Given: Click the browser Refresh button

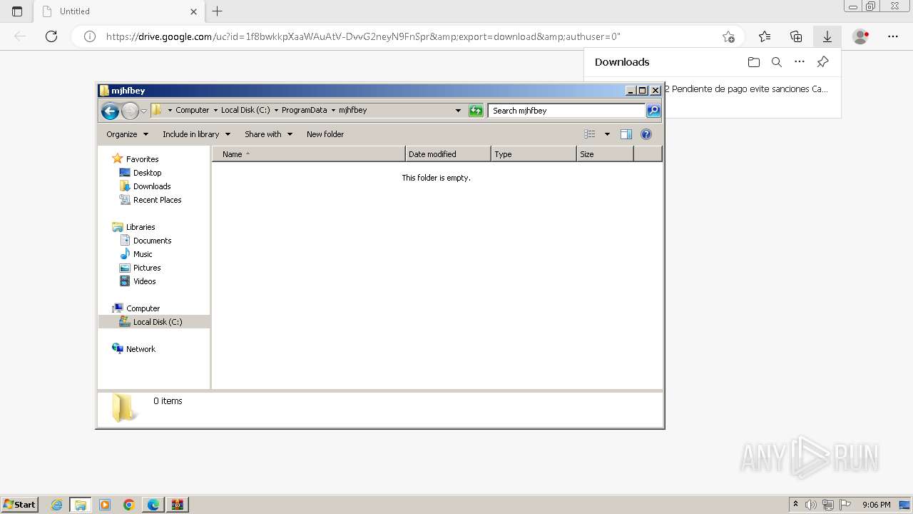Looking at the screenshot, I should tap(51, 36).
